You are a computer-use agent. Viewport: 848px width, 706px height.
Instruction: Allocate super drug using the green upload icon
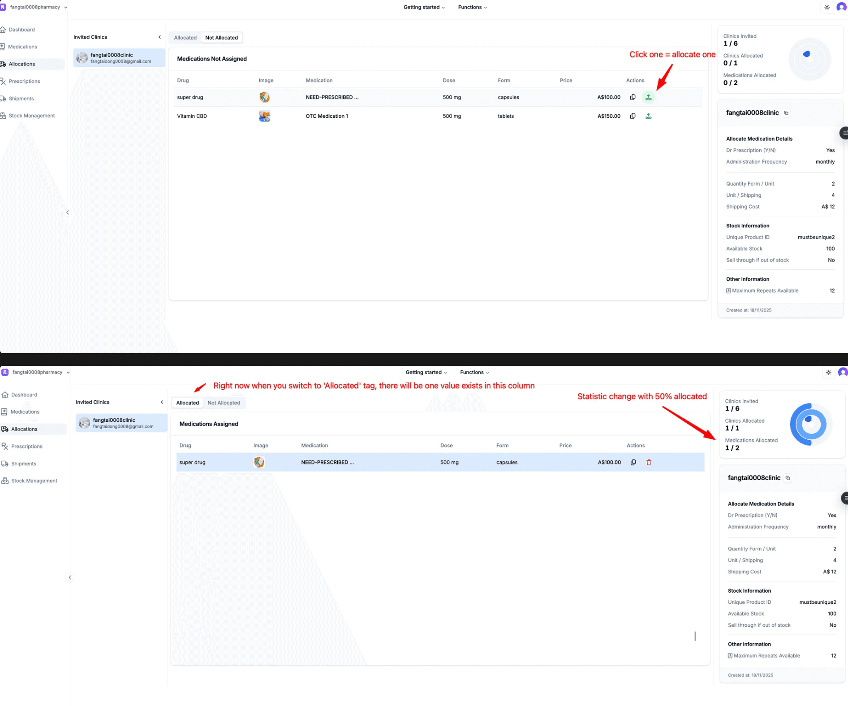click(x=648, y=97)
